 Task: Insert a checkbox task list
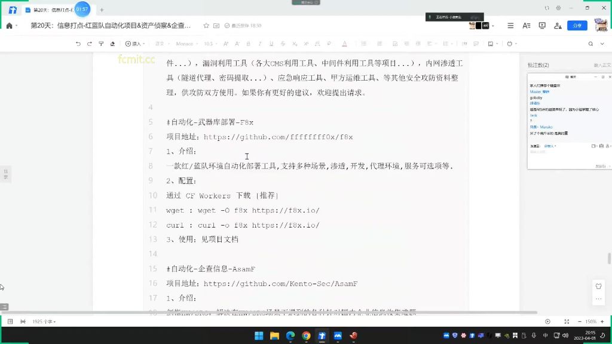(x=395, y=44)
